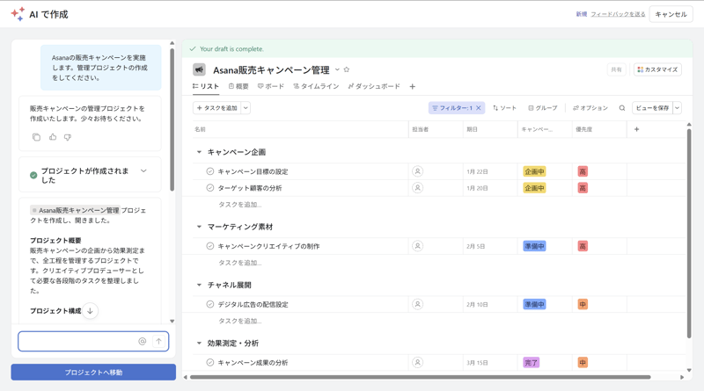Copy the AI response with copy icon

pyautogui.click(x=36, y=137)
